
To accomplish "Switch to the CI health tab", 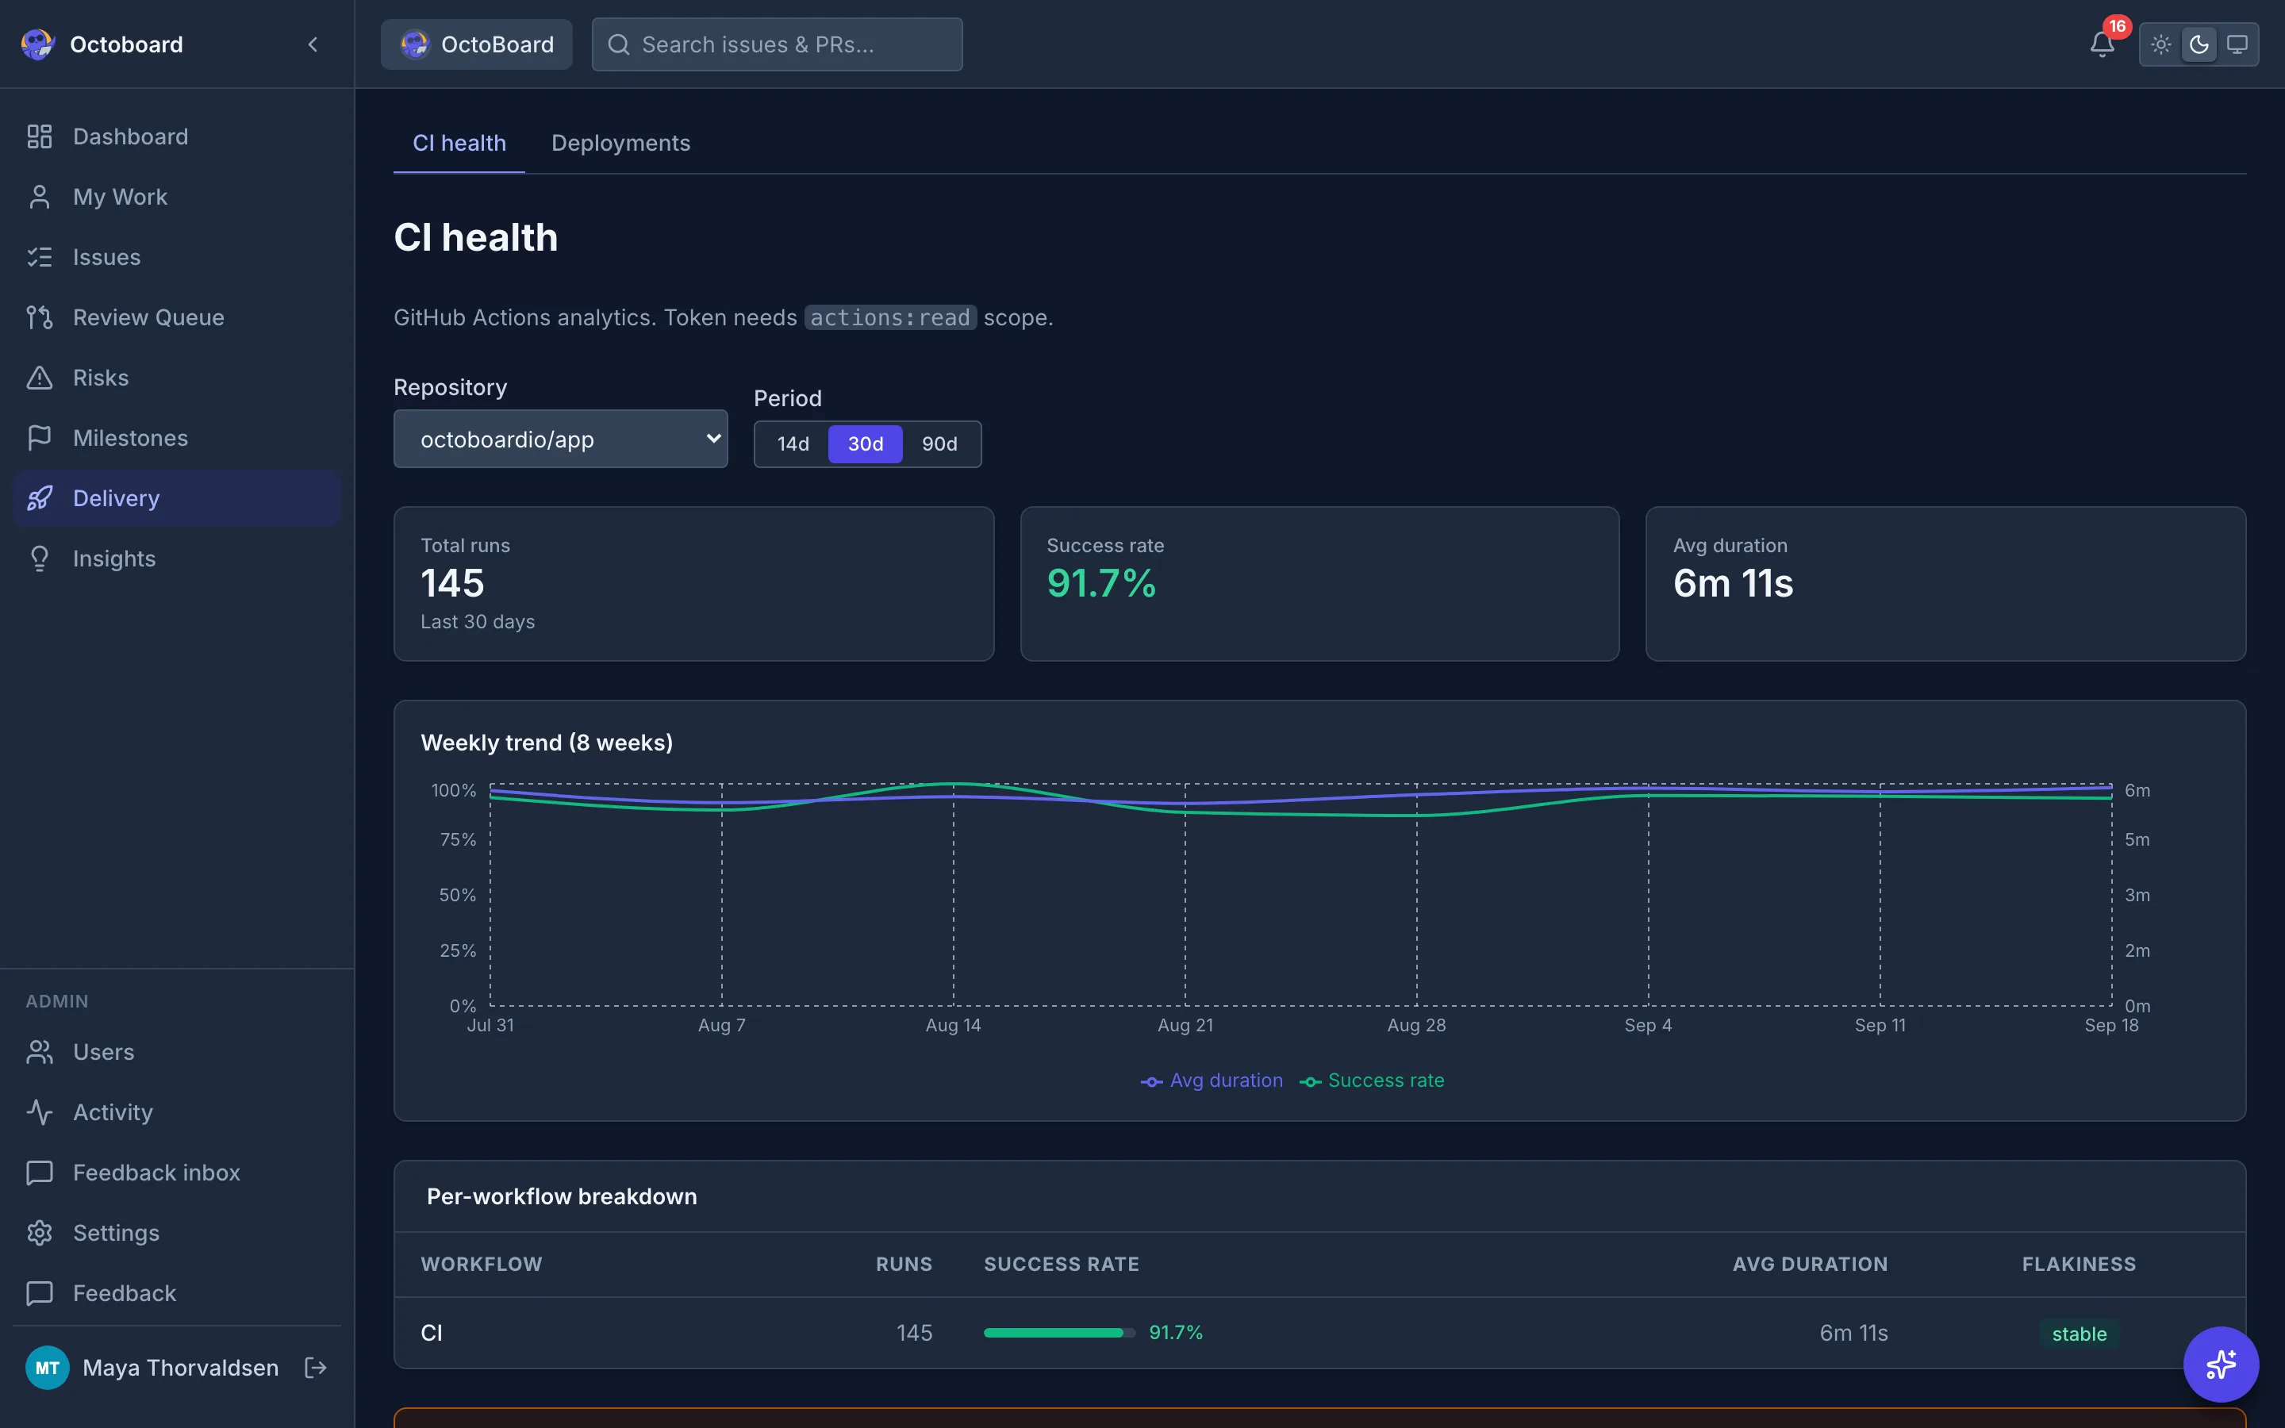I will [x=459, y=143].
